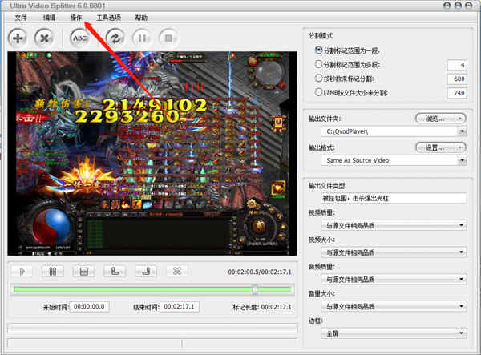Open the 音量大小 dropdown
Image resolution: width=481 pixels, height=355 pixels.
click(394, 306)
